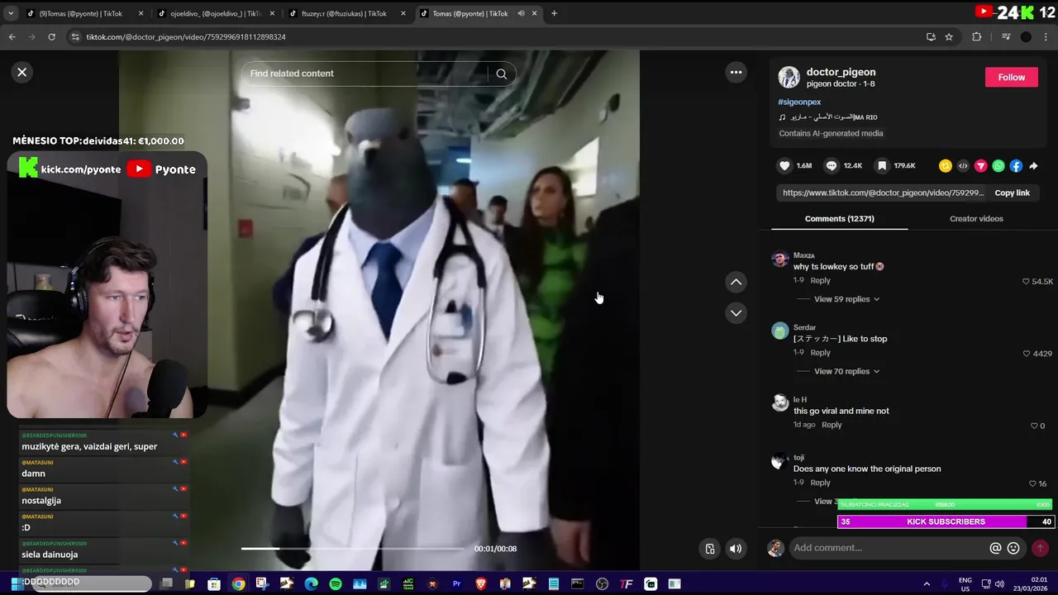Reply to Serdar's comment

point(820,352)
